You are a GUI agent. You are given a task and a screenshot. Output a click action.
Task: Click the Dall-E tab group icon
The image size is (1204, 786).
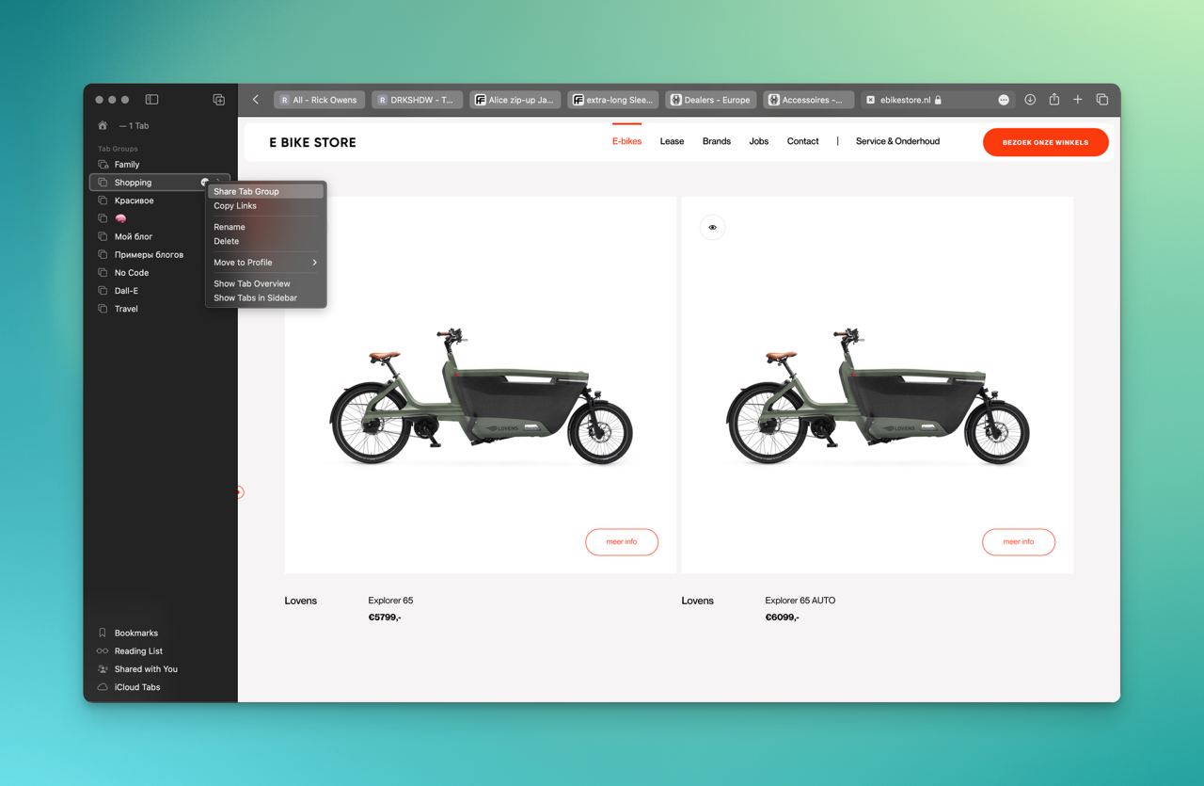point(103,291)
